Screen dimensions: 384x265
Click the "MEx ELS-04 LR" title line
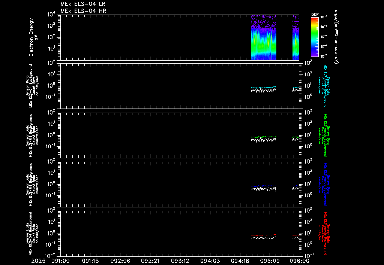point(83,4)
